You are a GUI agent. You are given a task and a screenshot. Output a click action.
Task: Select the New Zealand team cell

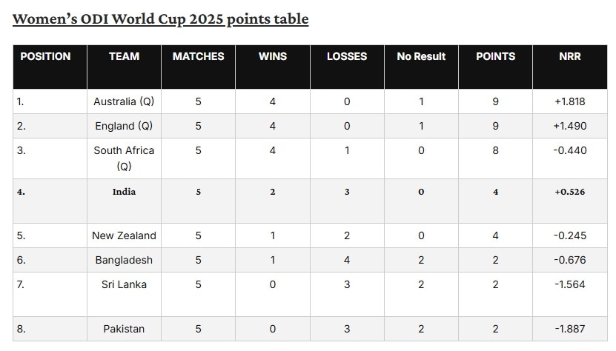click(124, 235)
